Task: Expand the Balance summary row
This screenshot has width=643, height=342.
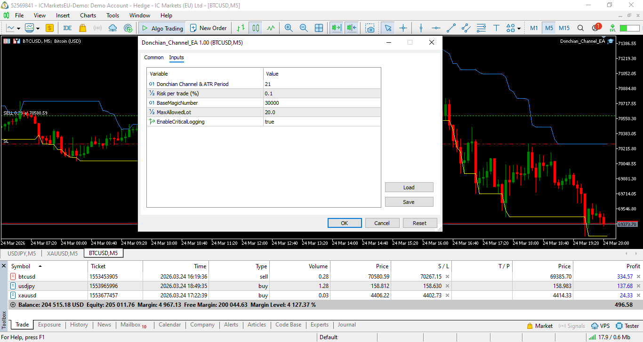Action: 13,305
